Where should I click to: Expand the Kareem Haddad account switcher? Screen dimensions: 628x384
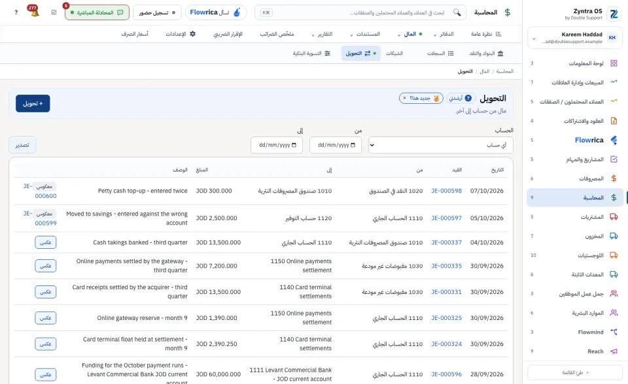coord(534,39)
